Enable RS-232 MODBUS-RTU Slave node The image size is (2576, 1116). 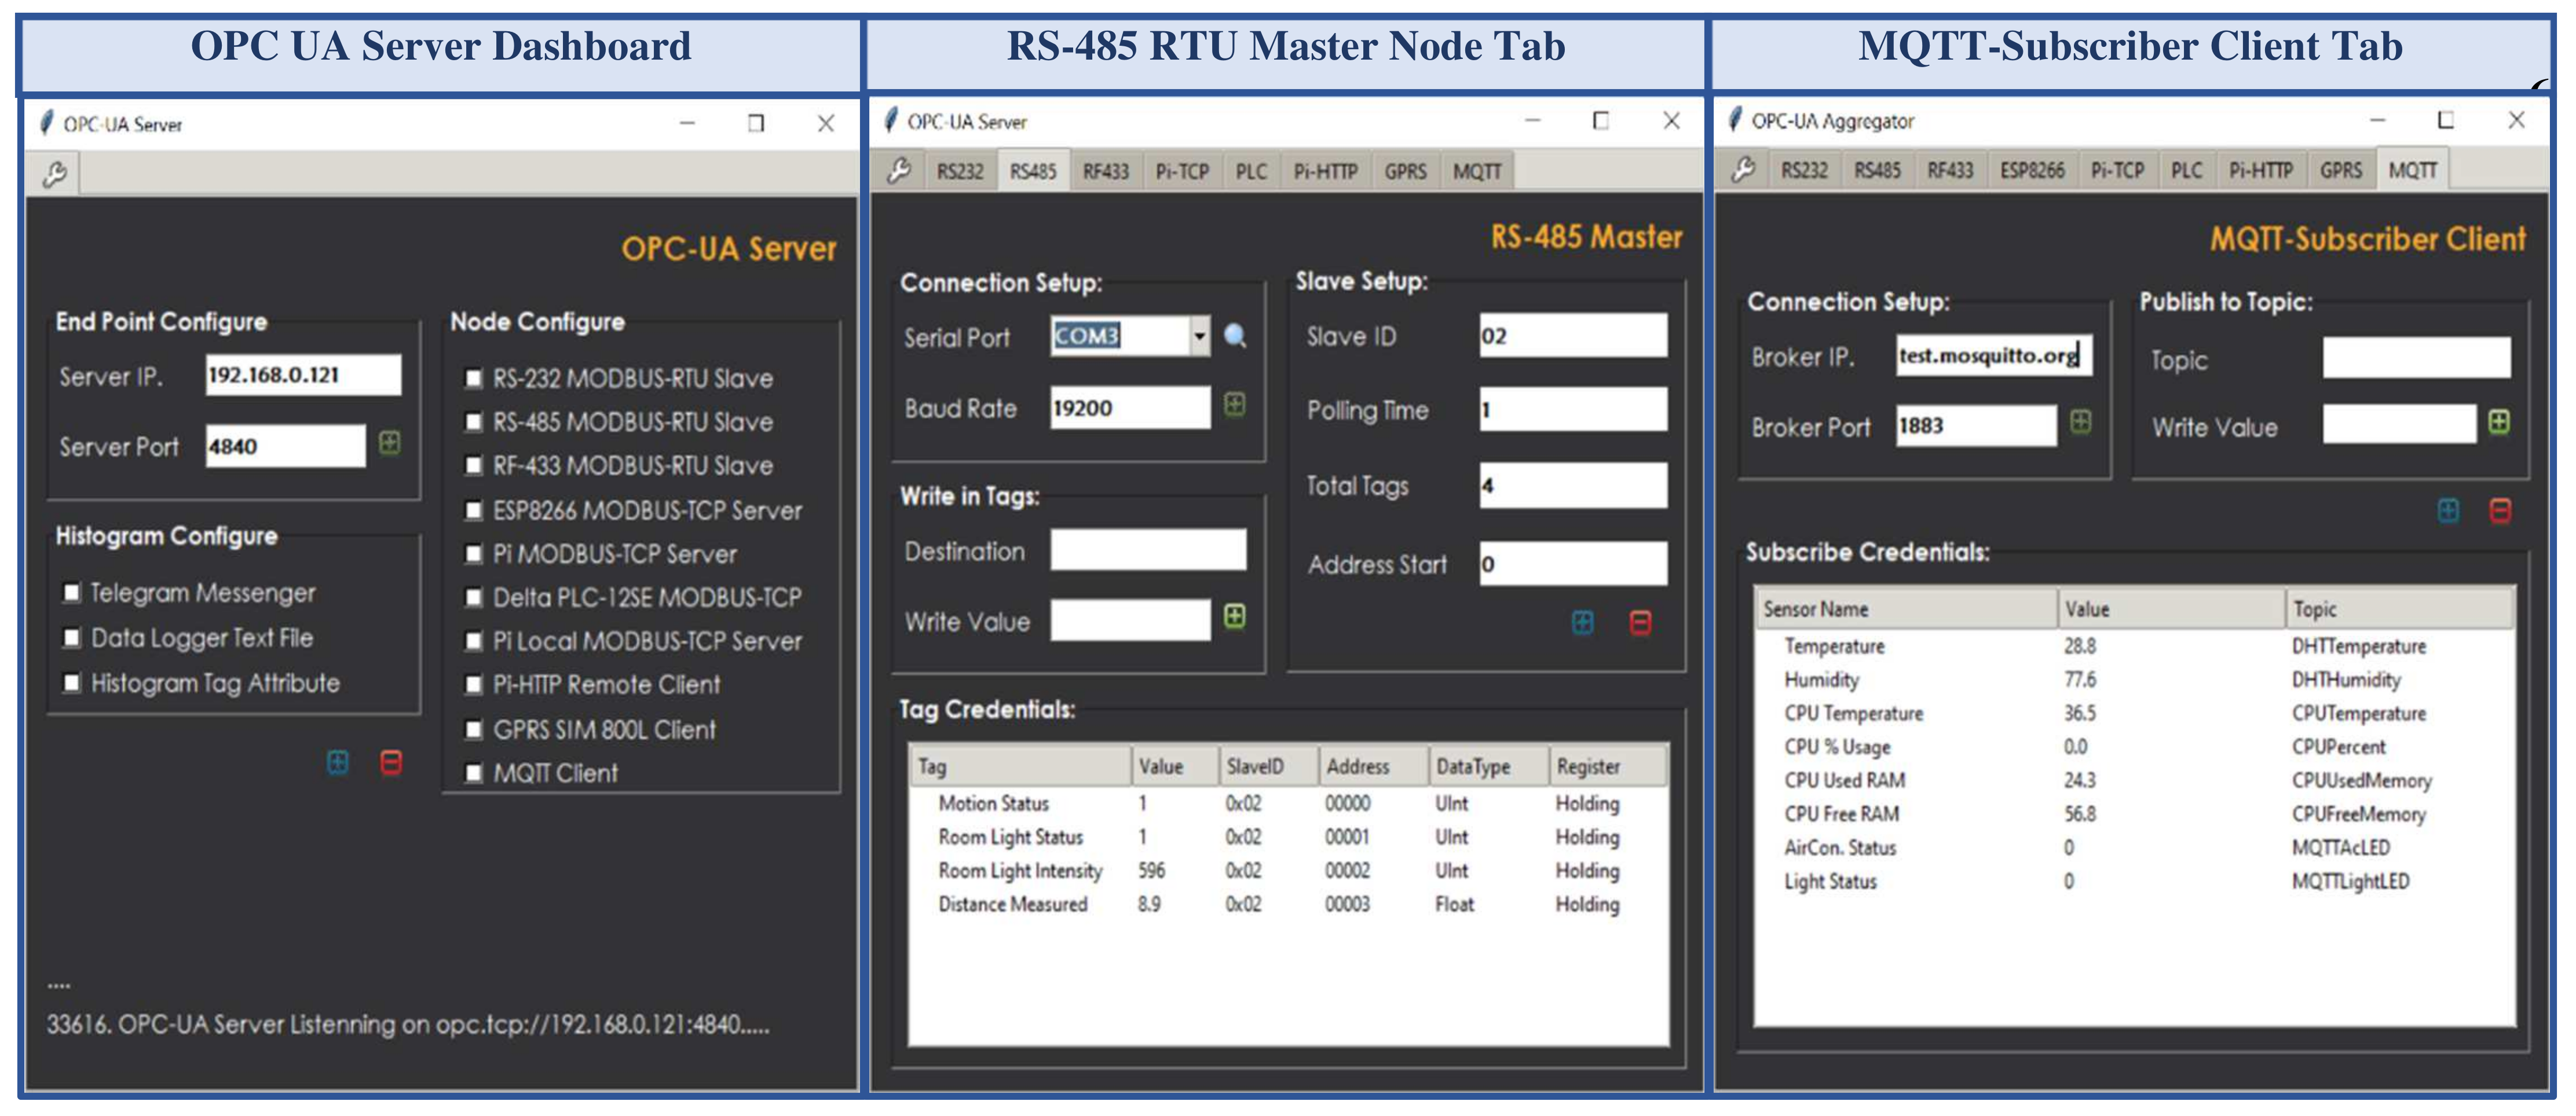coord(474,379)
